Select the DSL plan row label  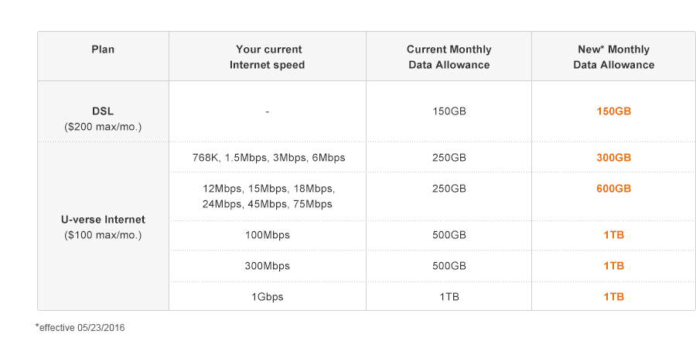coord(103,111)
